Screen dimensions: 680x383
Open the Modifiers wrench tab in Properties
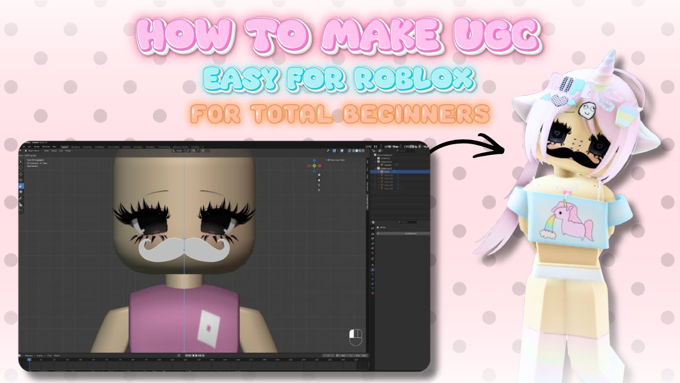(x=372, y=270)
